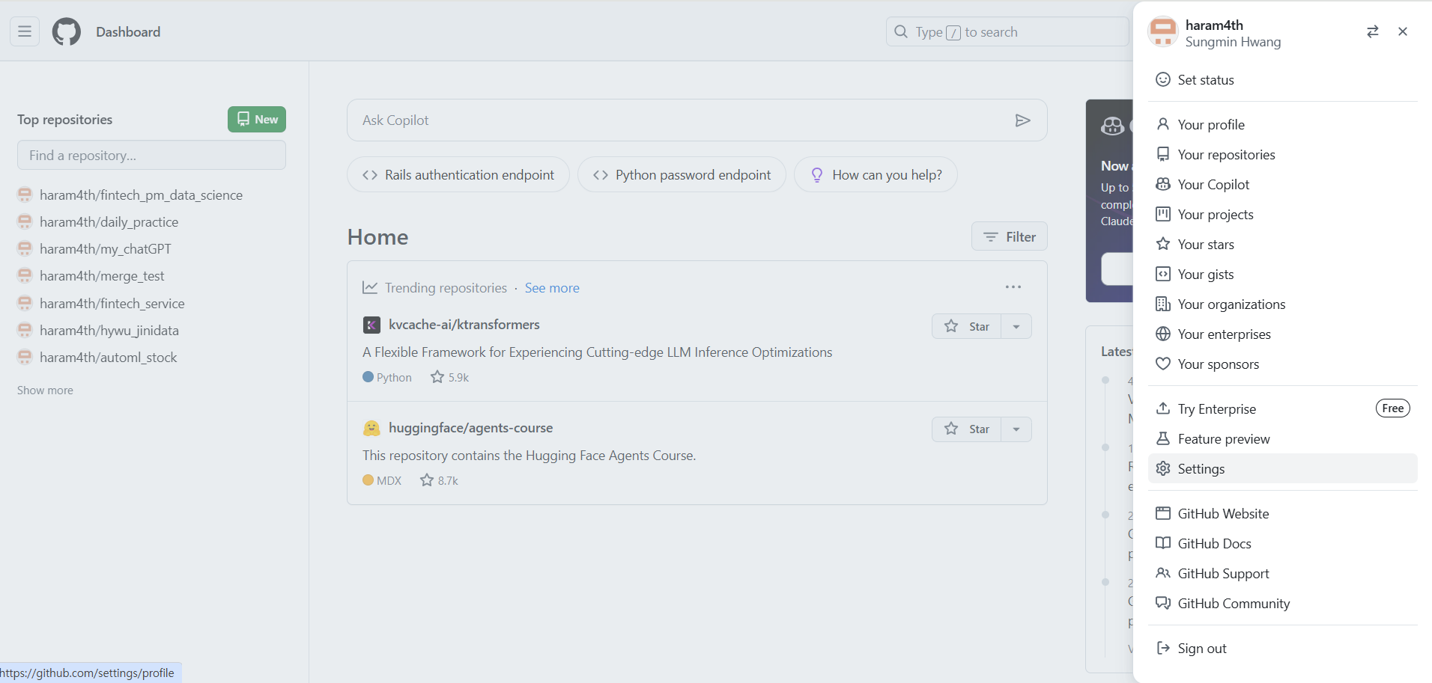Image resolution: width=1432 pixels, height=683 pixels.
Task: Click the Copilot icon in the promo card
Action: coord(1112,126)
